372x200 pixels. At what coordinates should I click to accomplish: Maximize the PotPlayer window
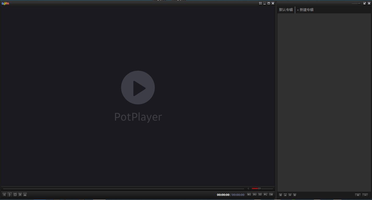pyautogui.click(x=269, y=3)
